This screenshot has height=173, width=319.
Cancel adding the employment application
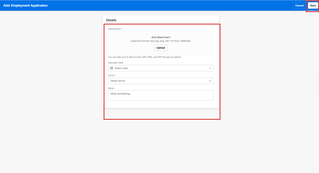(299, 6)
